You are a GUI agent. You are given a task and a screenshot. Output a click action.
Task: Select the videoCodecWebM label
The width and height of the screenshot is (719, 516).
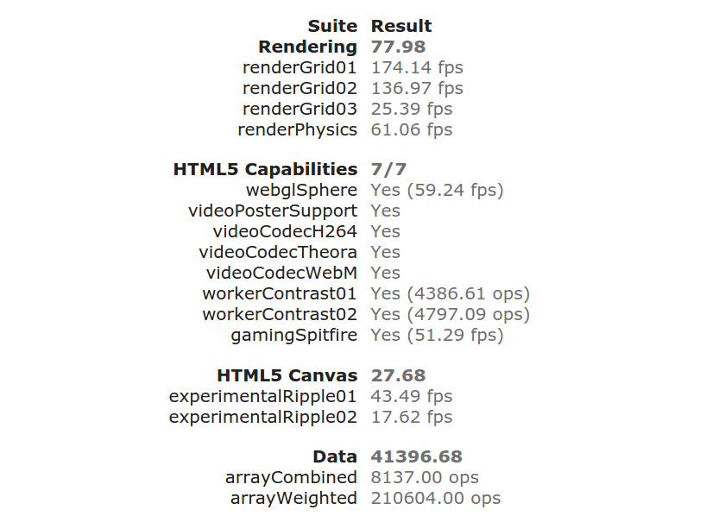pyautogui.click(x=281, y=273)
